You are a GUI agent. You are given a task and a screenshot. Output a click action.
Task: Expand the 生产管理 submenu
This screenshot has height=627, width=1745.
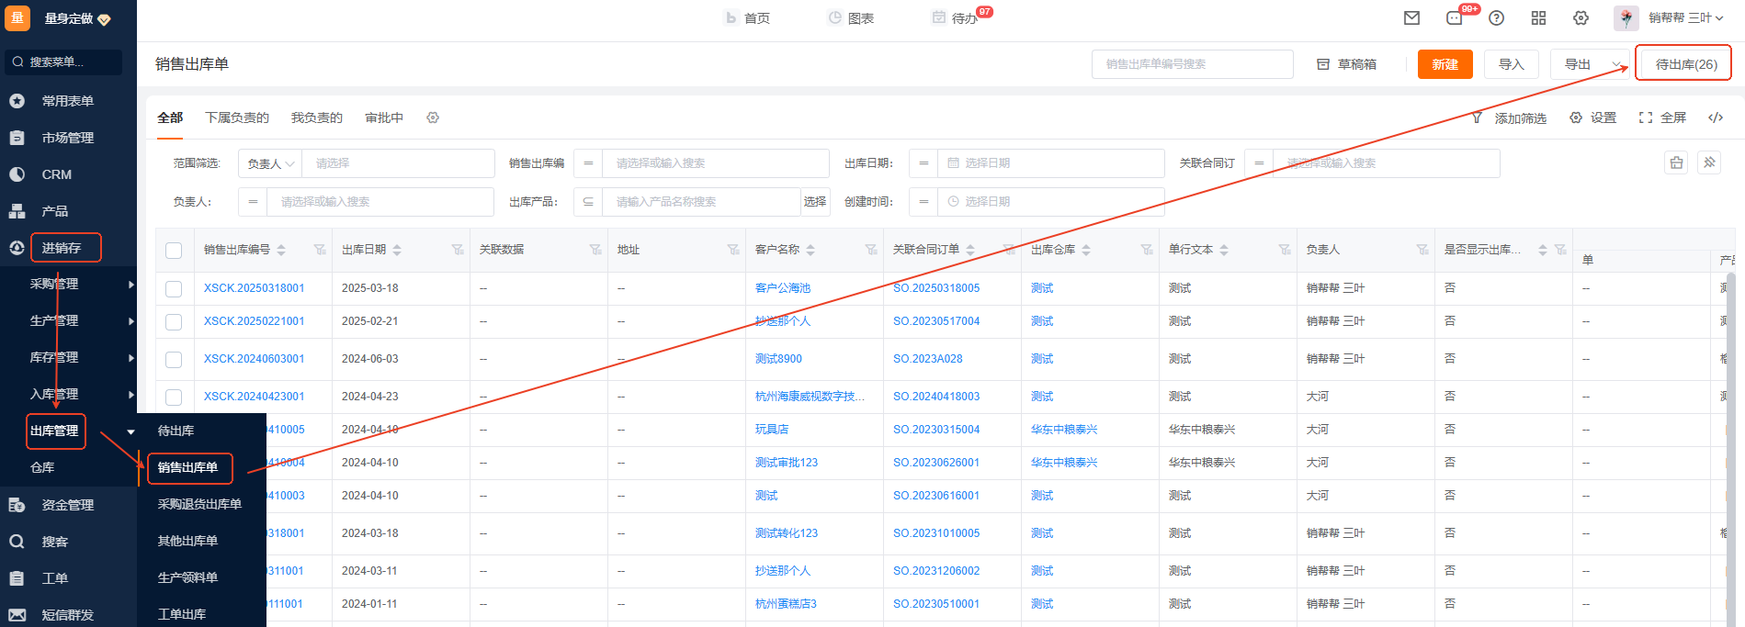pos(130,321)
